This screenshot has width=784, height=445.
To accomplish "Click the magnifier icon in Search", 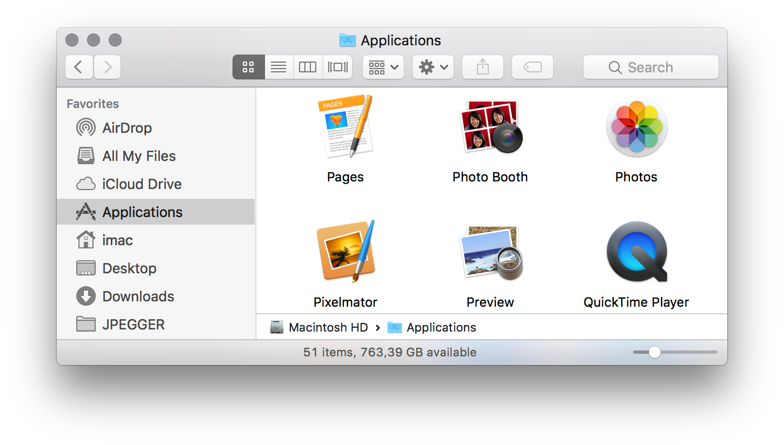I will 615,68.
